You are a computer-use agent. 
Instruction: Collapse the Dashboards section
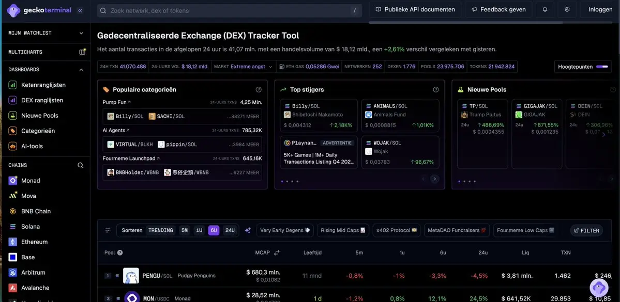point(82,70)
